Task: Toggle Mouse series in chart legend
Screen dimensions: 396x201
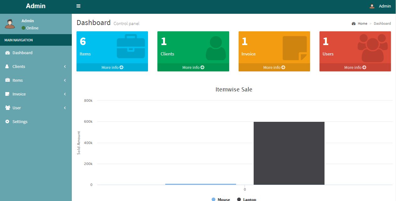Action: click(x=221, y=199)
